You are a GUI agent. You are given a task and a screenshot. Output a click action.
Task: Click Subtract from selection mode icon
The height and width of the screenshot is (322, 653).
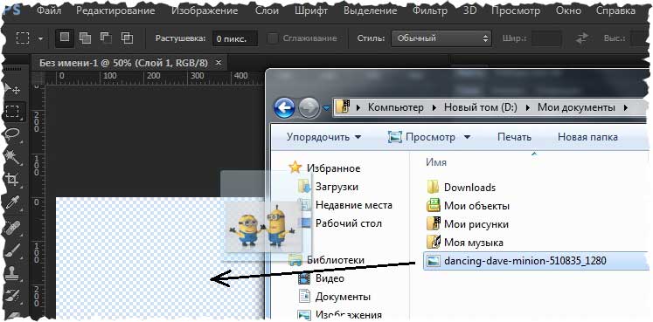(106, 38)
